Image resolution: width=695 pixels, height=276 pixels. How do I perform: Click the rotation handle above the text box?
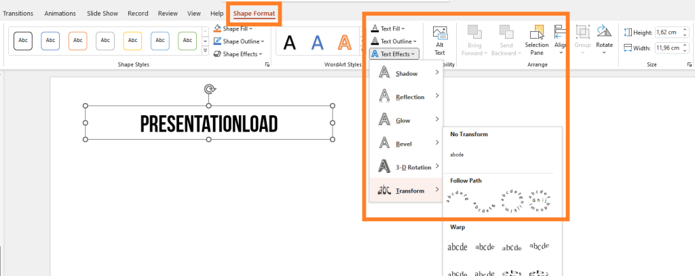click(210, 89)
